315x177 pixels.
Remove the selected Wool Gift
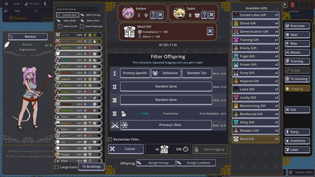pyautogui.click(x=210, y=31)
